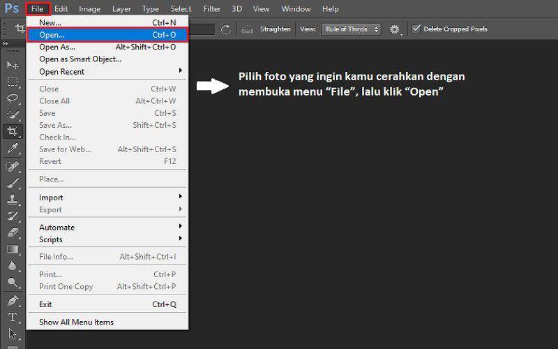
Task: Select the Brush tool
Action: [x=13, y=183]
